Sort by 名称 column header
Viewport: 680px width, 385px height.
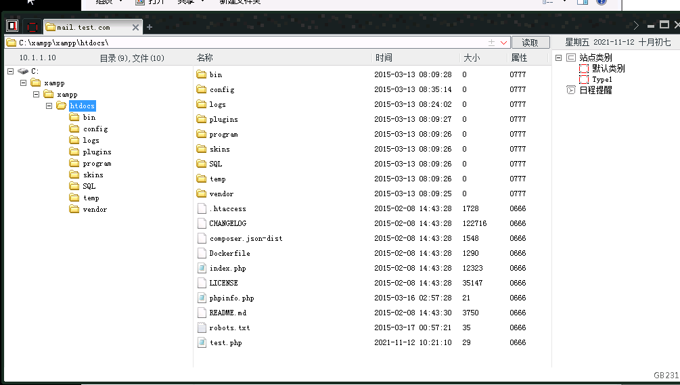coord(205,58)
